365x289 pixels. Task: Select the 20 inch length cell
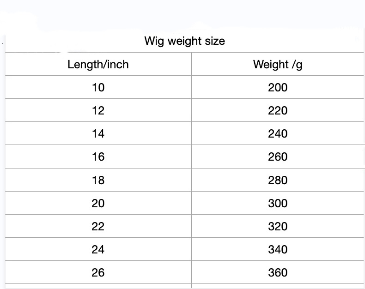98,204
